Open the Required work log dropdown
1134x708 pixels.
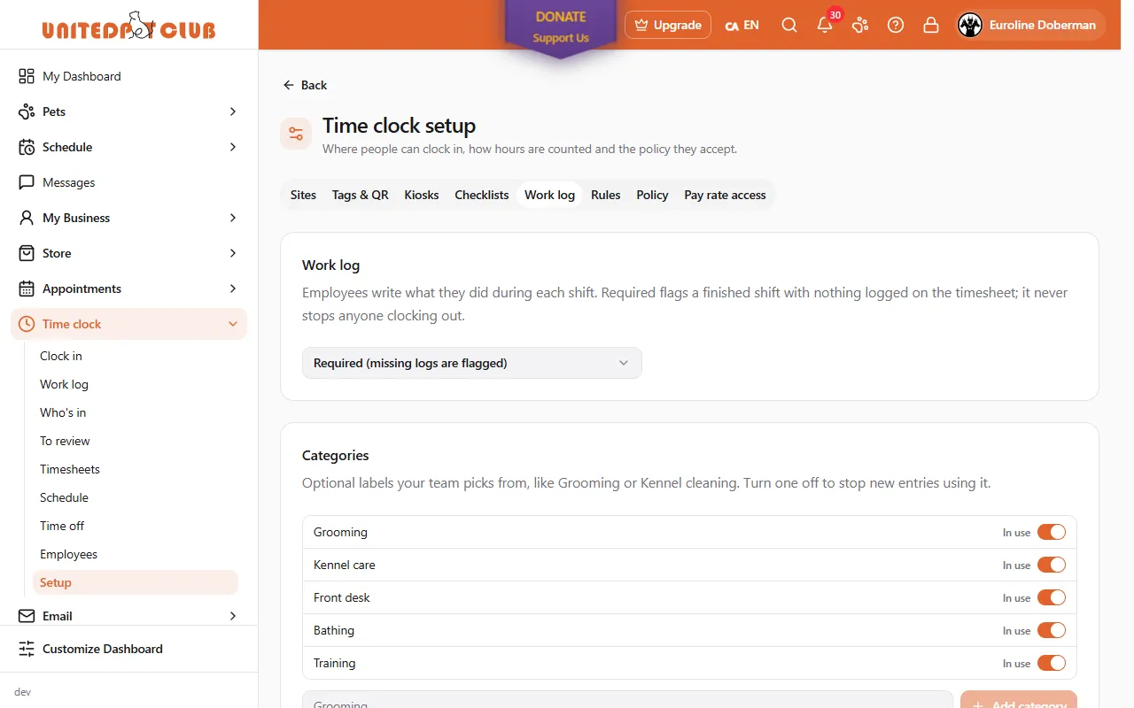(x=471, y=363)
